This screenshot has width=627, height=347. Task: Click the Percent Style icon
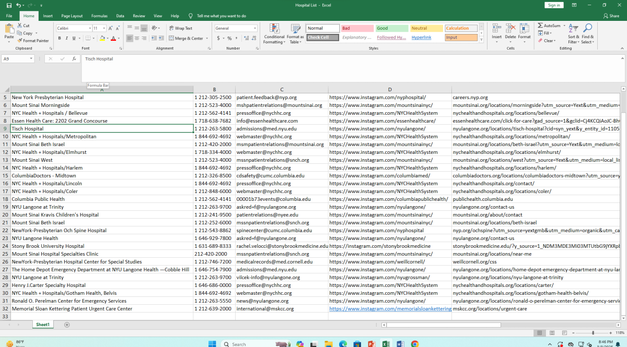pyautogui.click(x=229, y=38)
